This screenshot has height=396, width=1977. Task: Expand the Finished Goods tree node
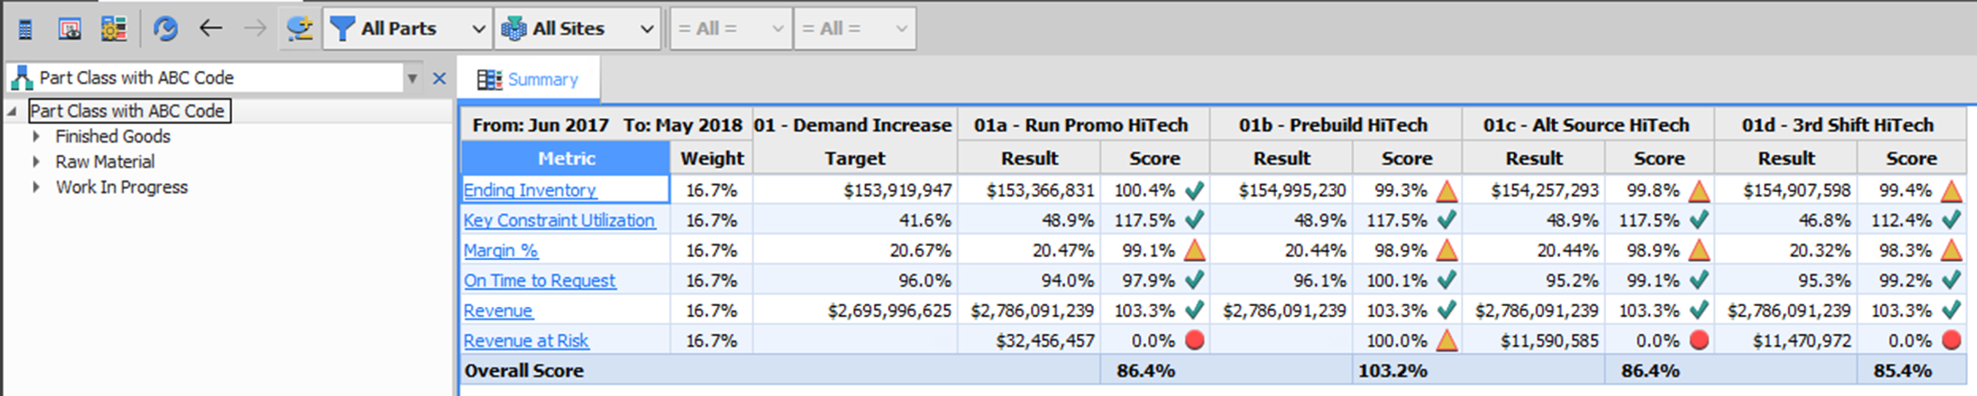pos(36,136)
